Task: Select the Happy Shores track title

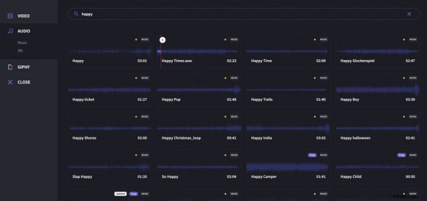Action: tap(84, 138)
